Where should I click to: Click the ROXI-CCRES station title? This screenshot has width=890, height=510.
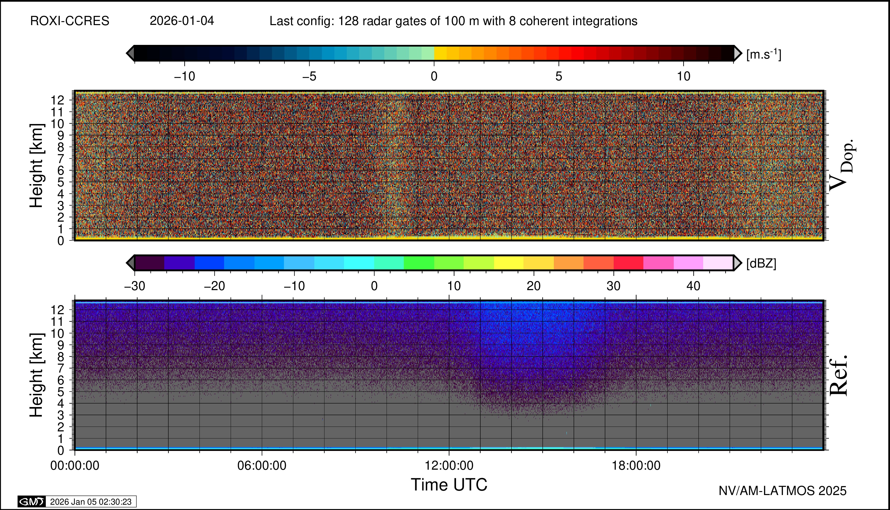tap(70, 21)
